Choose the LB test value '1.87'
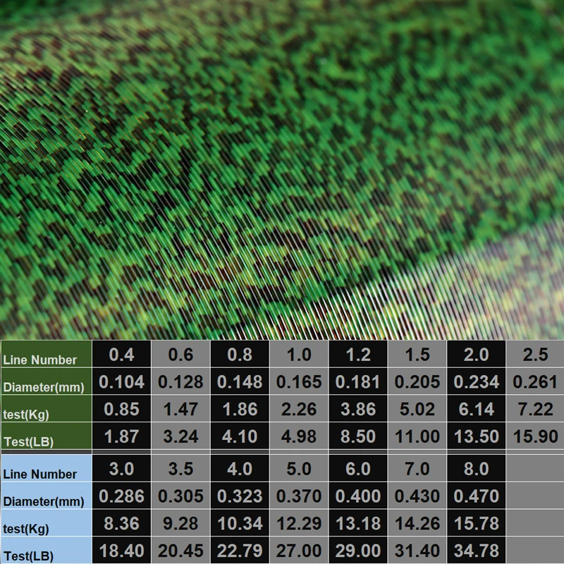 pyautogui.click(x=121, y=436)
